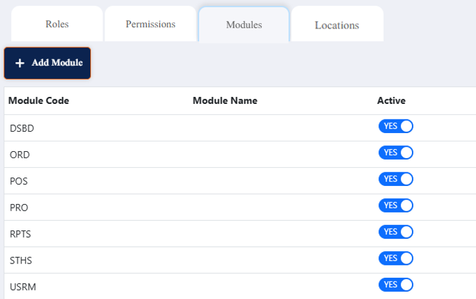The width and height of the screenshot is (476, 299).
Task: Select the POS module code row
Action: click(19, 181)
